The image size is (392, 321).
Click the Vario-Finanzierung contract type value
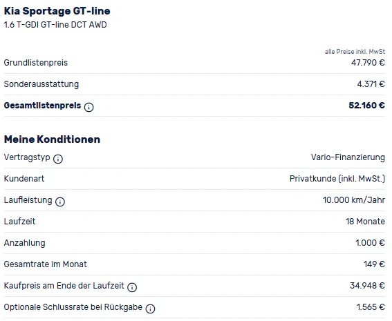(348, 157)
